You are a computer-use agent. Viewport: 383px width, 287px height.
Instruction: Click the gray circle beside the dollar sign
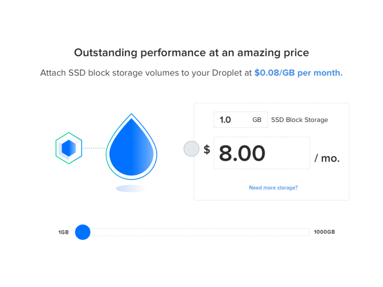pos(191,149)
